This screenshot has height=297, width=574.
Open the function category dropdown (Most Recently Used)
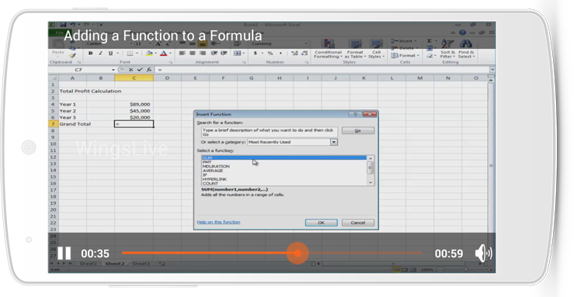[x=333, y=142]
